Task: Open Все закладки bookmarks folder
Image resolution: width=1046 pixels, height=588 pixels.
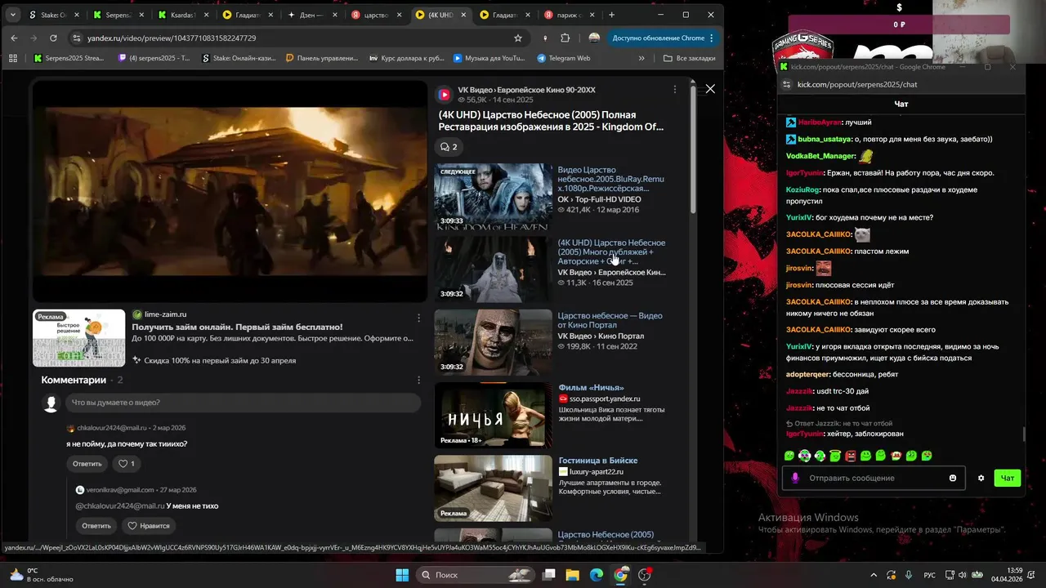Action: pos(691,58)
